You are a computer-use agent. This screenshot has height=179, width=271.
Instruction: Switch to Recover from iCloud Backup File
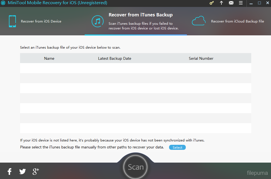237,21
